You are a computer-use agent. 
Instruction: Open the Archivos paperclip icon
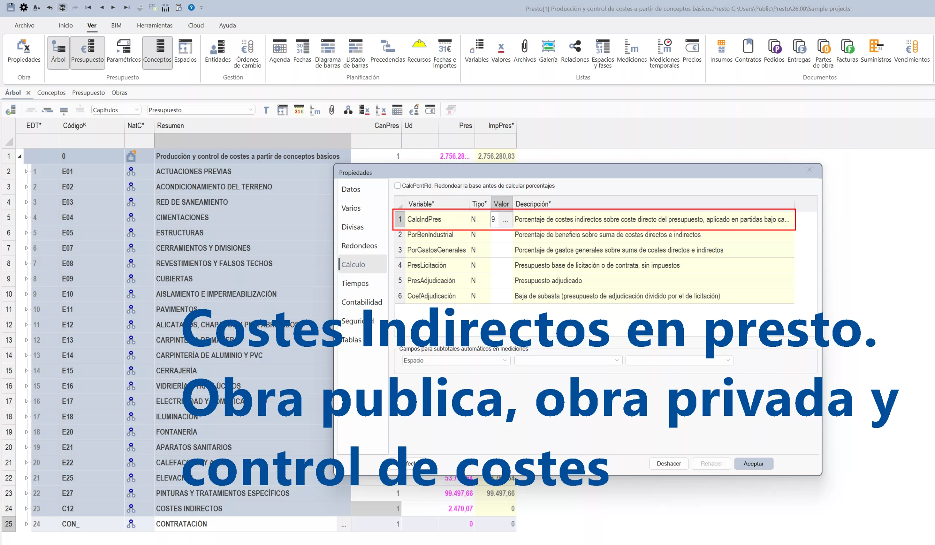[524, 51]
